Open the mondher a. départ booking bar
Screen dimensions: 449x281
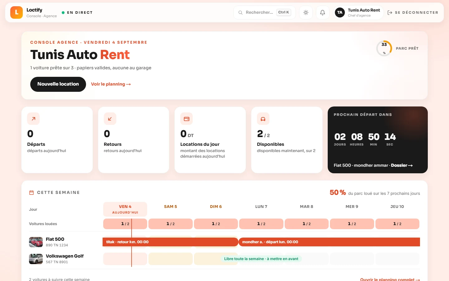(x=329, y=242)
